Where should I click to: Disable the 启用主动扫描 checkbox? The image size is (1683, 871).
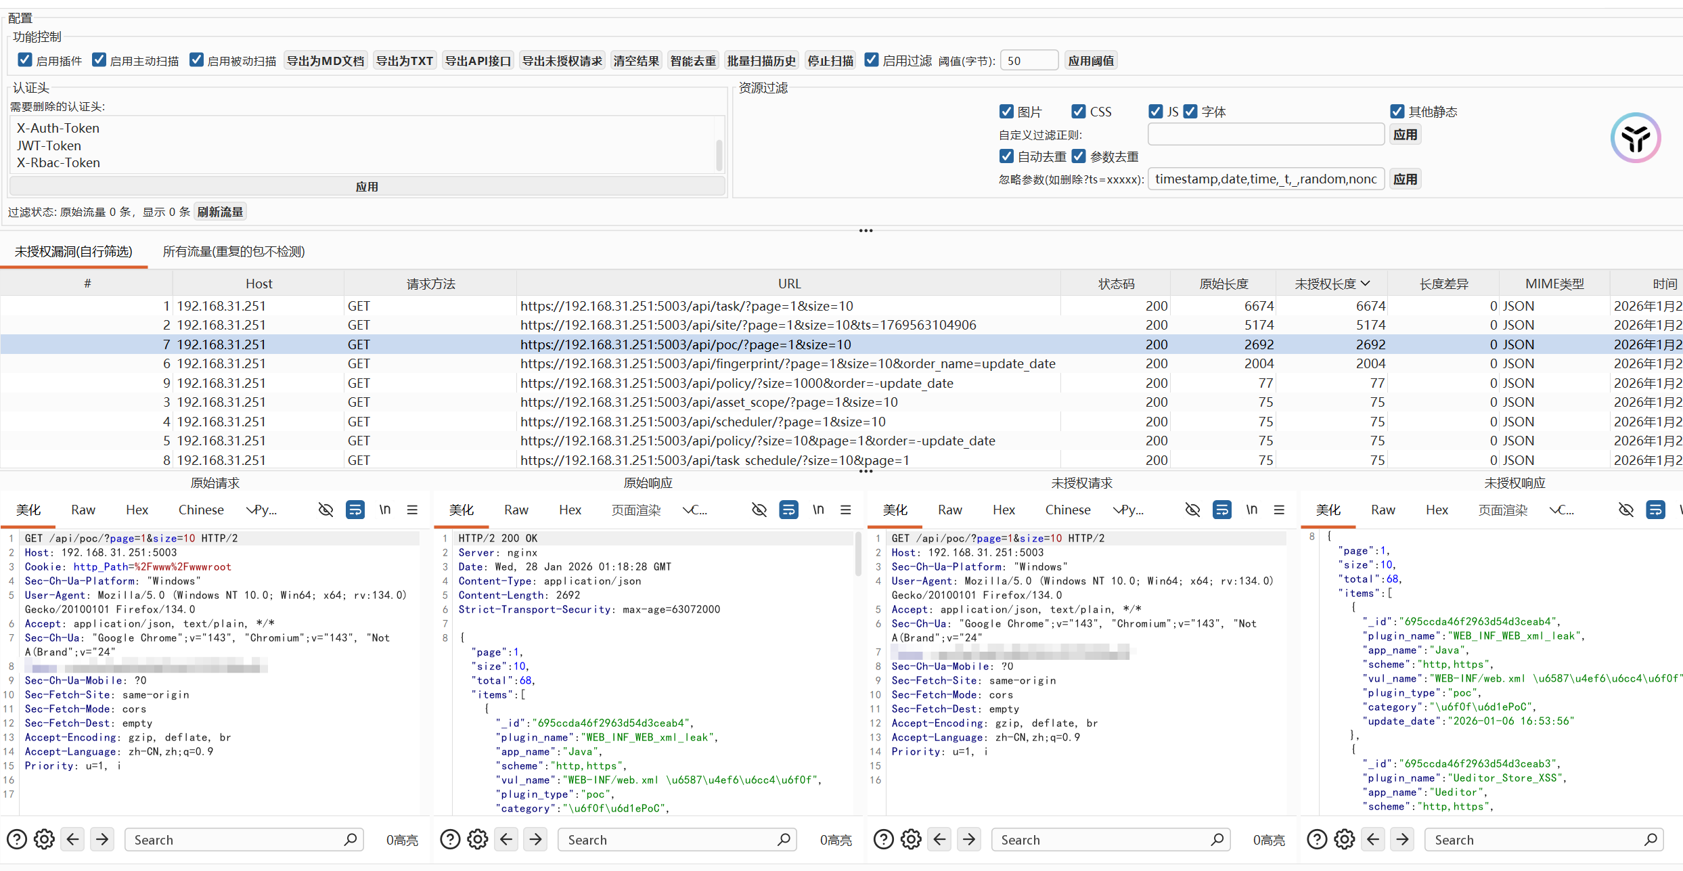(x=99, y=60)
